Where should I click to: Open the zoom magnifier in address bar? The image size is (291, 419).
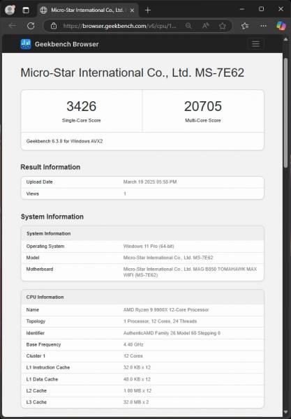(188, 26)
